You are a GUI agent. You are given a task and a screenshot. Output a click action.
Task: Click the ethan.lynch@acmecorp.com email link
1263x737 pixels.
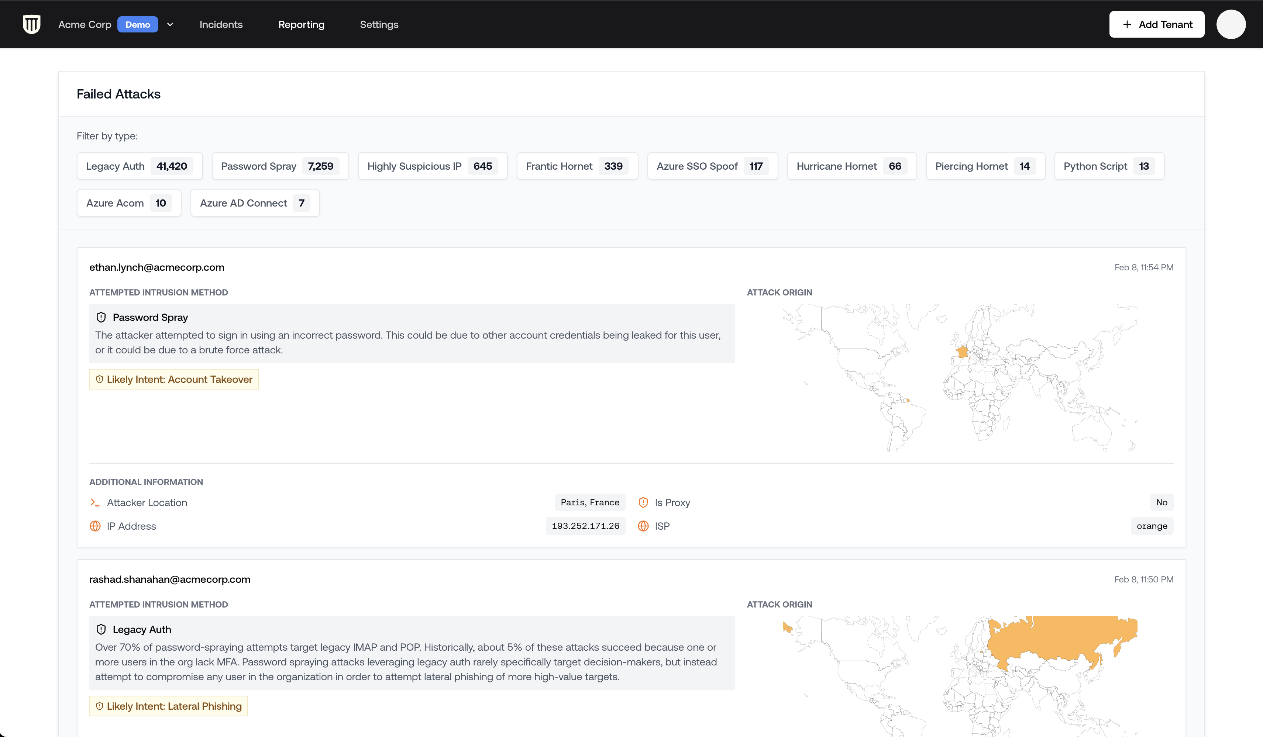[x=156, y=267]
